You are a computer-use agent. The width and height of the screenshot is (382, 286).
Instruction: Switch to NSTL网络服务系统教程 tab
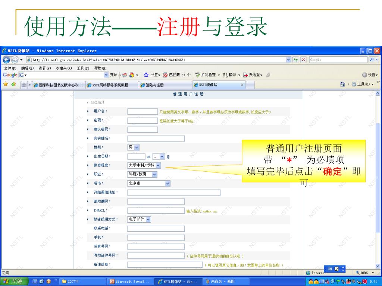(112, 85)
